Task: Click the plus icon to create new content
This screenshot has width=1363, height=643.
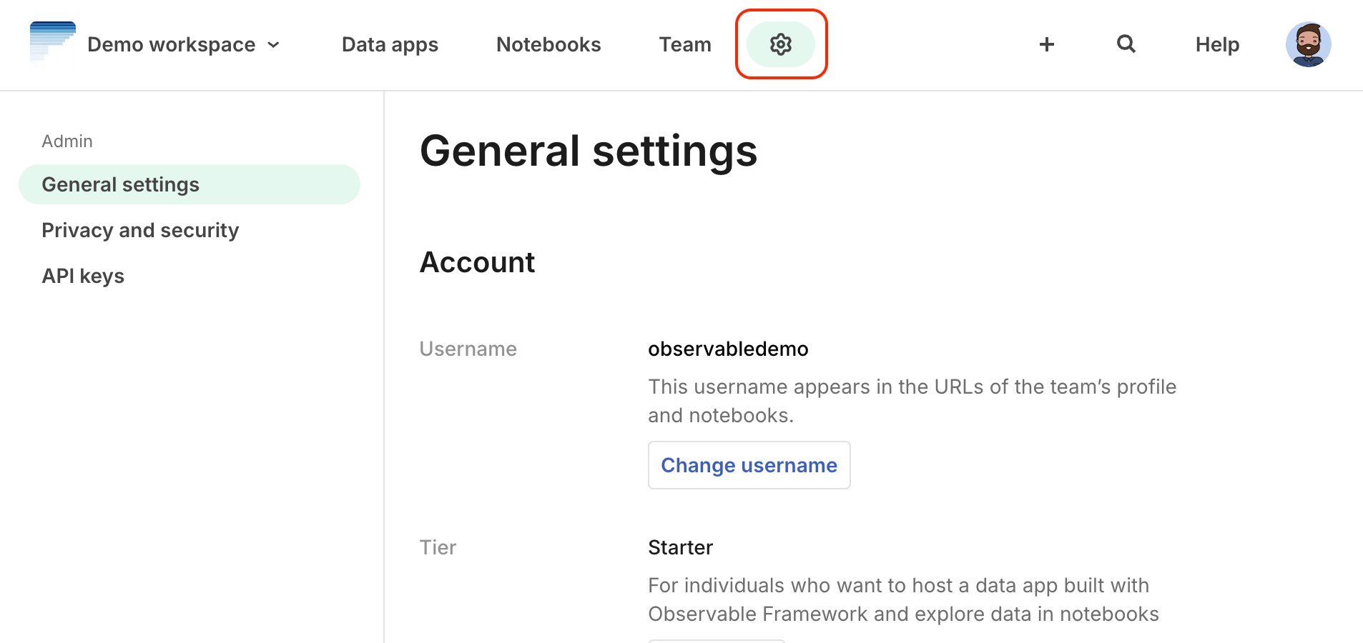Action: (x=1046, y=44)
